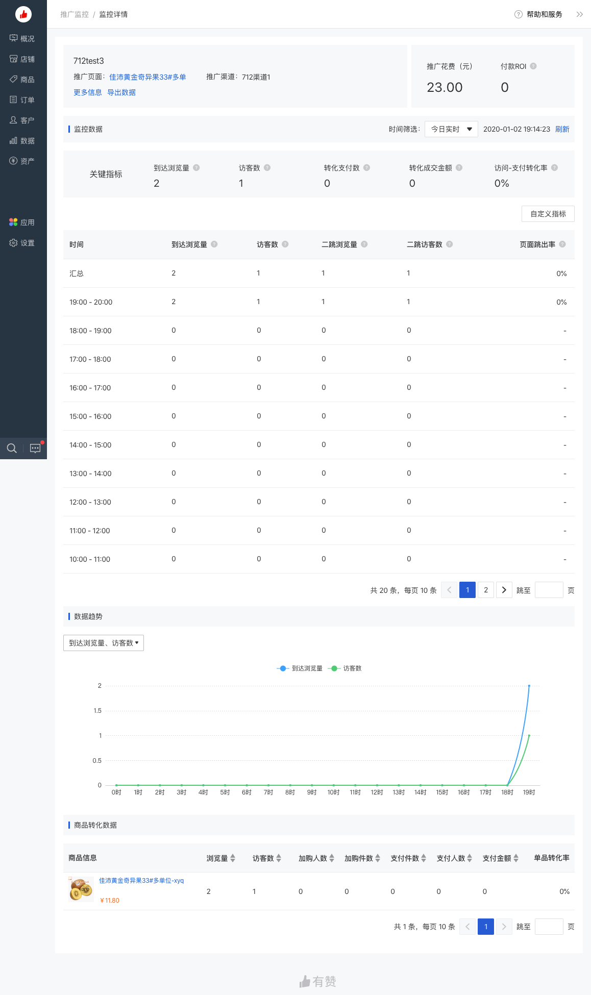Click the help question mark icon at top

519,14
